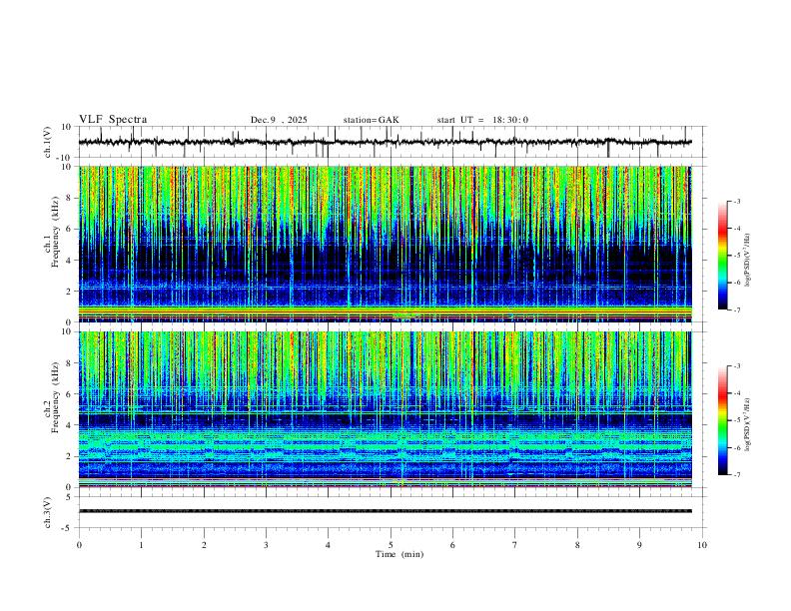Viewport: 791px width, 611px height.
Task: Click the "ch.3(V)" axis label
Action: pyautogui.click(x=48, y=512)
